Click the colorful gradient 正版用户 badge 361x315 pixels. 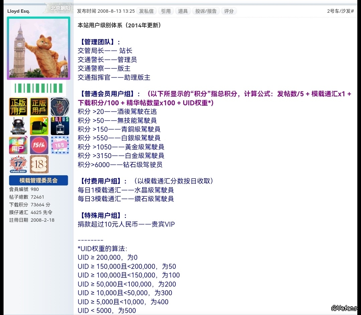[x=18, y=145]
